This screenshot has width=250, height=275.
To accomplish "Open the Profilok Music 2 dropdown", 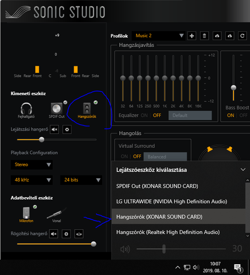I will coord(159,36).
